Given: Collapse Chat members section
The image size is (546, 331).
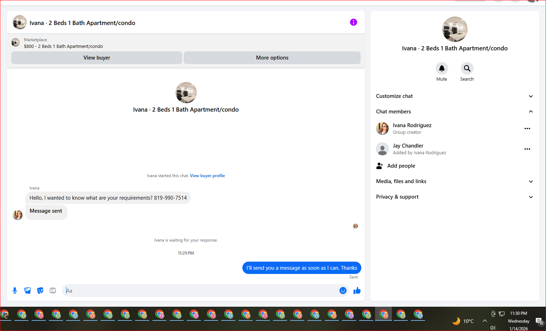Looking at the screenshot, I should [x=455, y=112].
